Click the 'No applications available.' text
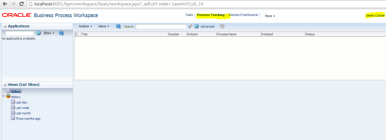This screenshot has width=386, height=140. pos(19,38)
